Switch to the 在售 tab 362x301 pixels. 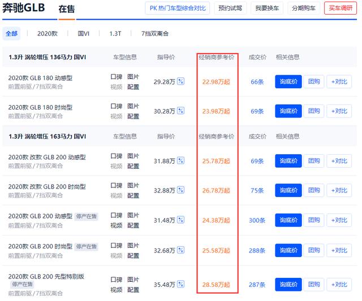[67, 9]
